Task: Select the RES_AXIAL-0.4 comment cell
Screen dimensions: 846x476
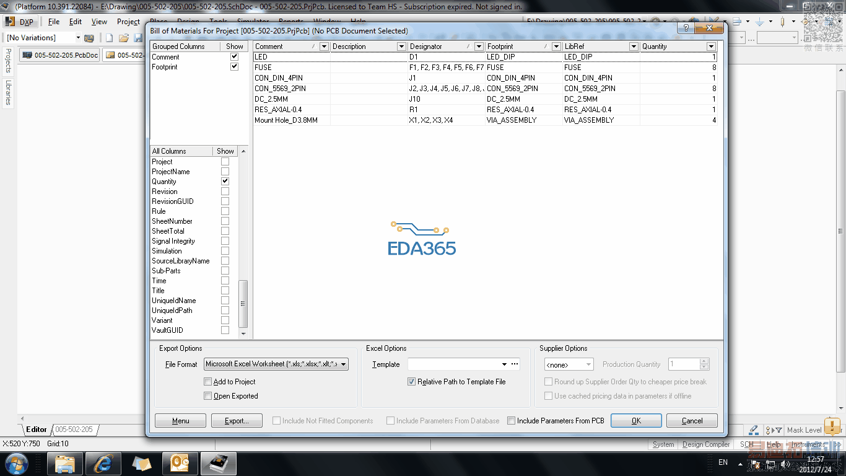Action: [292, 110]
